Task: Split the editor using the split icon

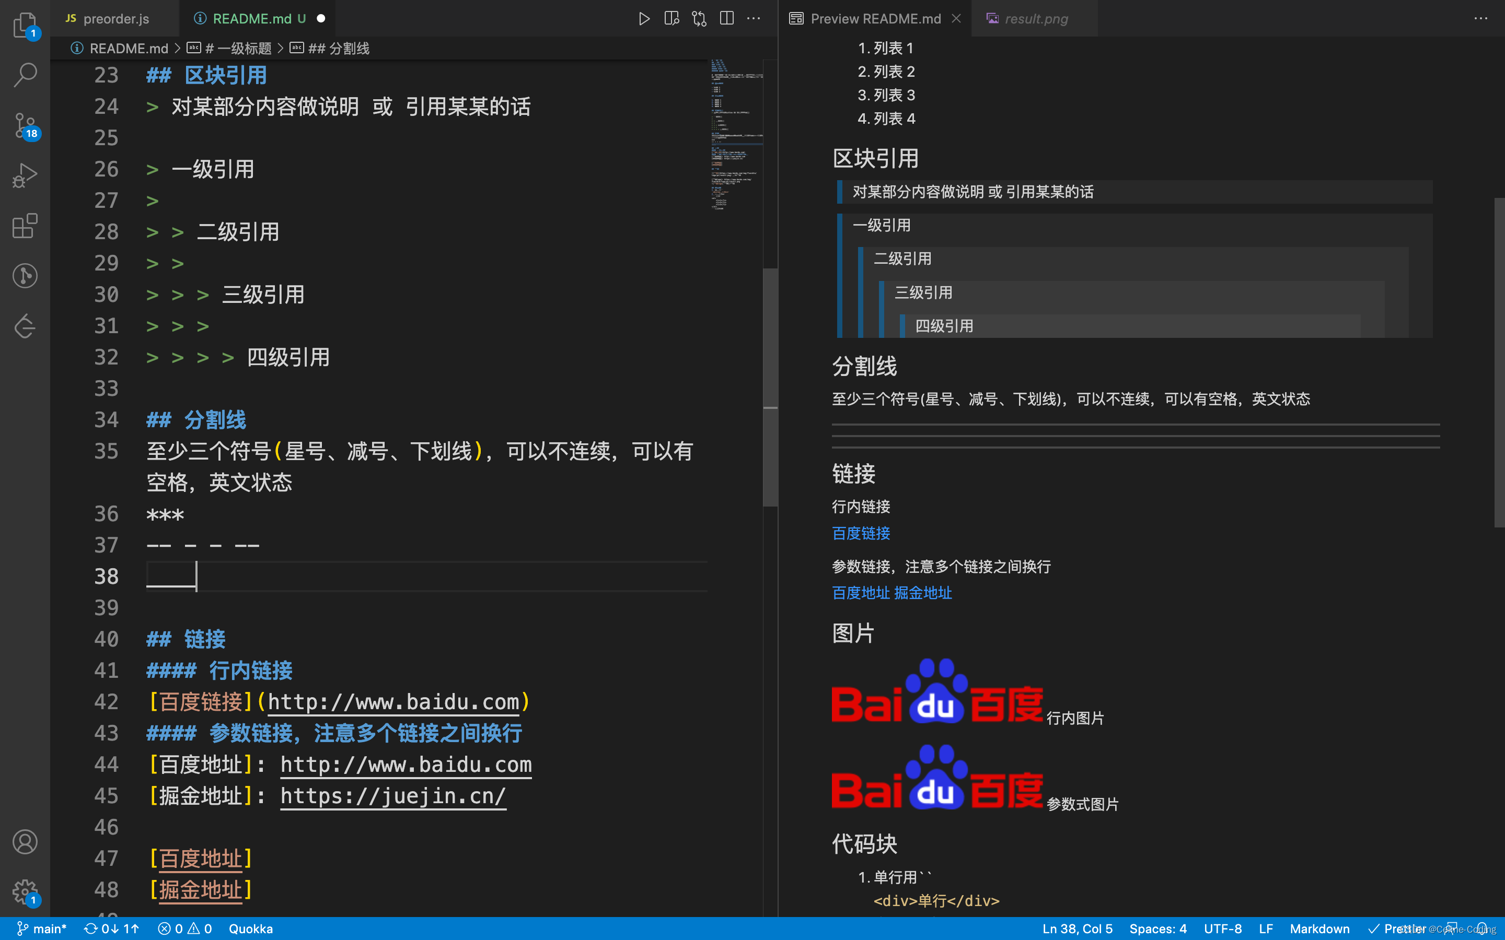Action: (x=726, y=18)
